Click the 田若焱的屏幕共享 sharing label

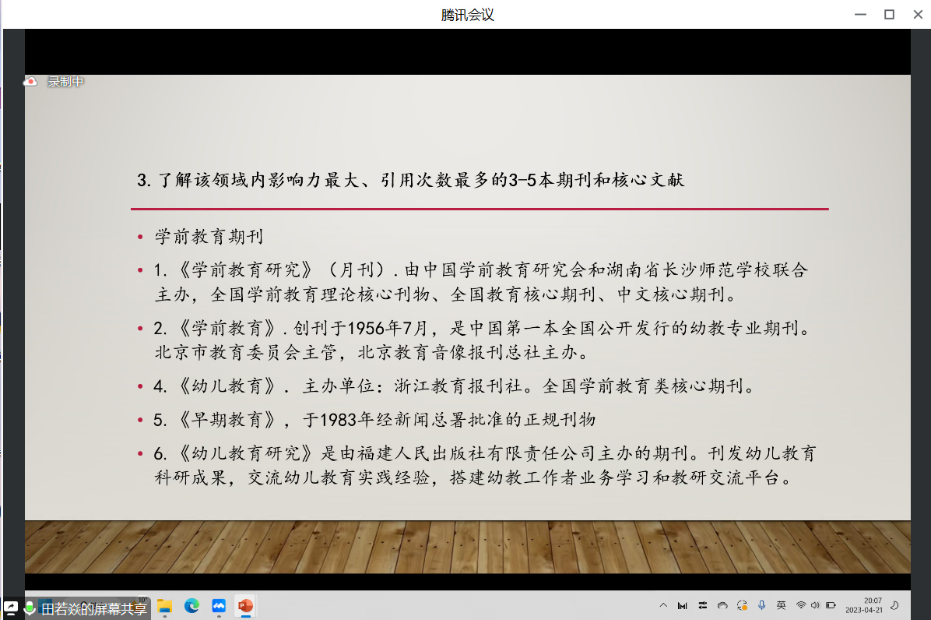tap(93, 609)
